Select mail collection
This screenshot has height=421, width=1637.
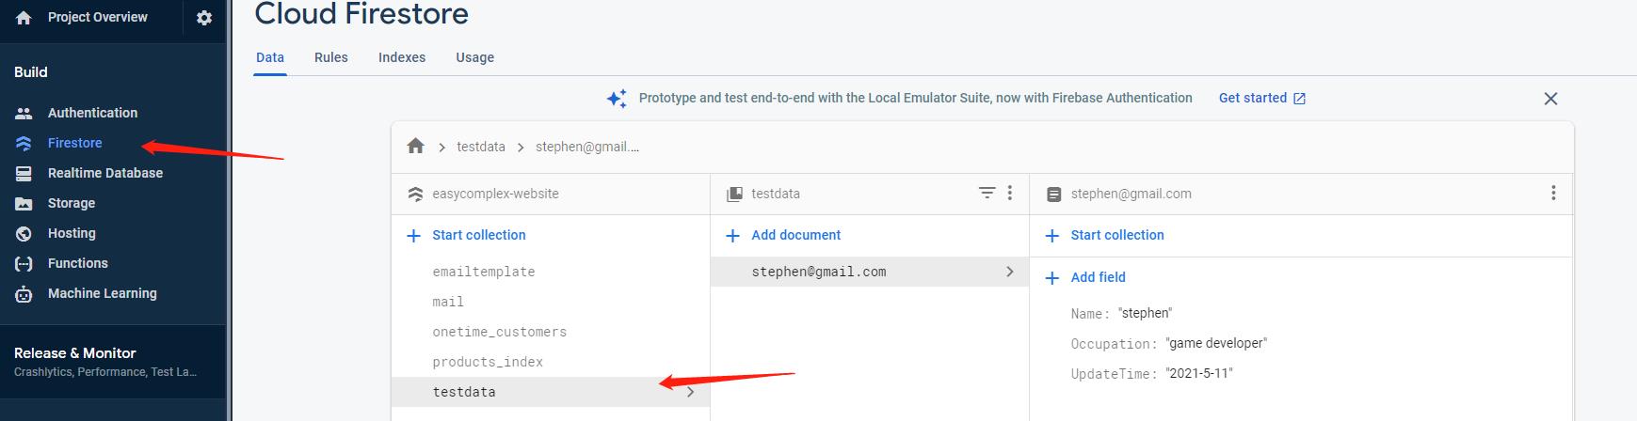pyautogui.click(x=551, y=302)
